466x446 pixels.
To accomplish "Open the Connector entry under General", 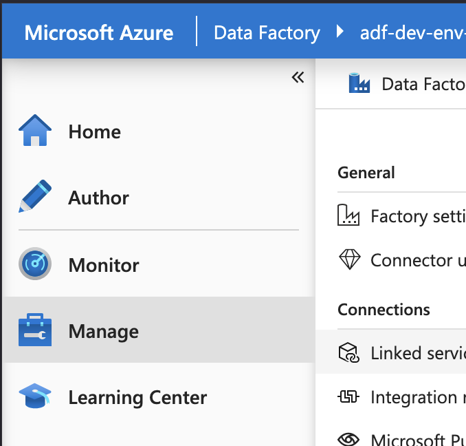I will (418, 260).
